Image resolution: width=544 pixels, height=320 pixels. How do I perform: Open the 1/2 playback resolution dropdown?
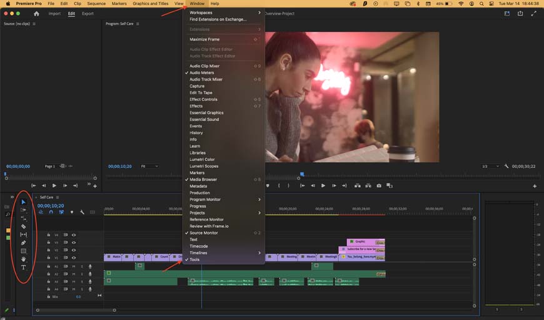point(490,167)
